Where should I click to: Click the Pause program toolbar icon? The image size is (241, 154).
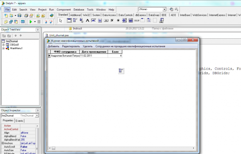click(39, 22)
